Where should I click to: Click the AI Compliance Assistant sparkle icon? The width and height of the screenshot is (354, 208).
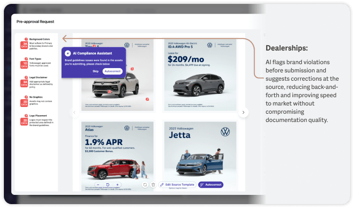click(x=67, y=53)
